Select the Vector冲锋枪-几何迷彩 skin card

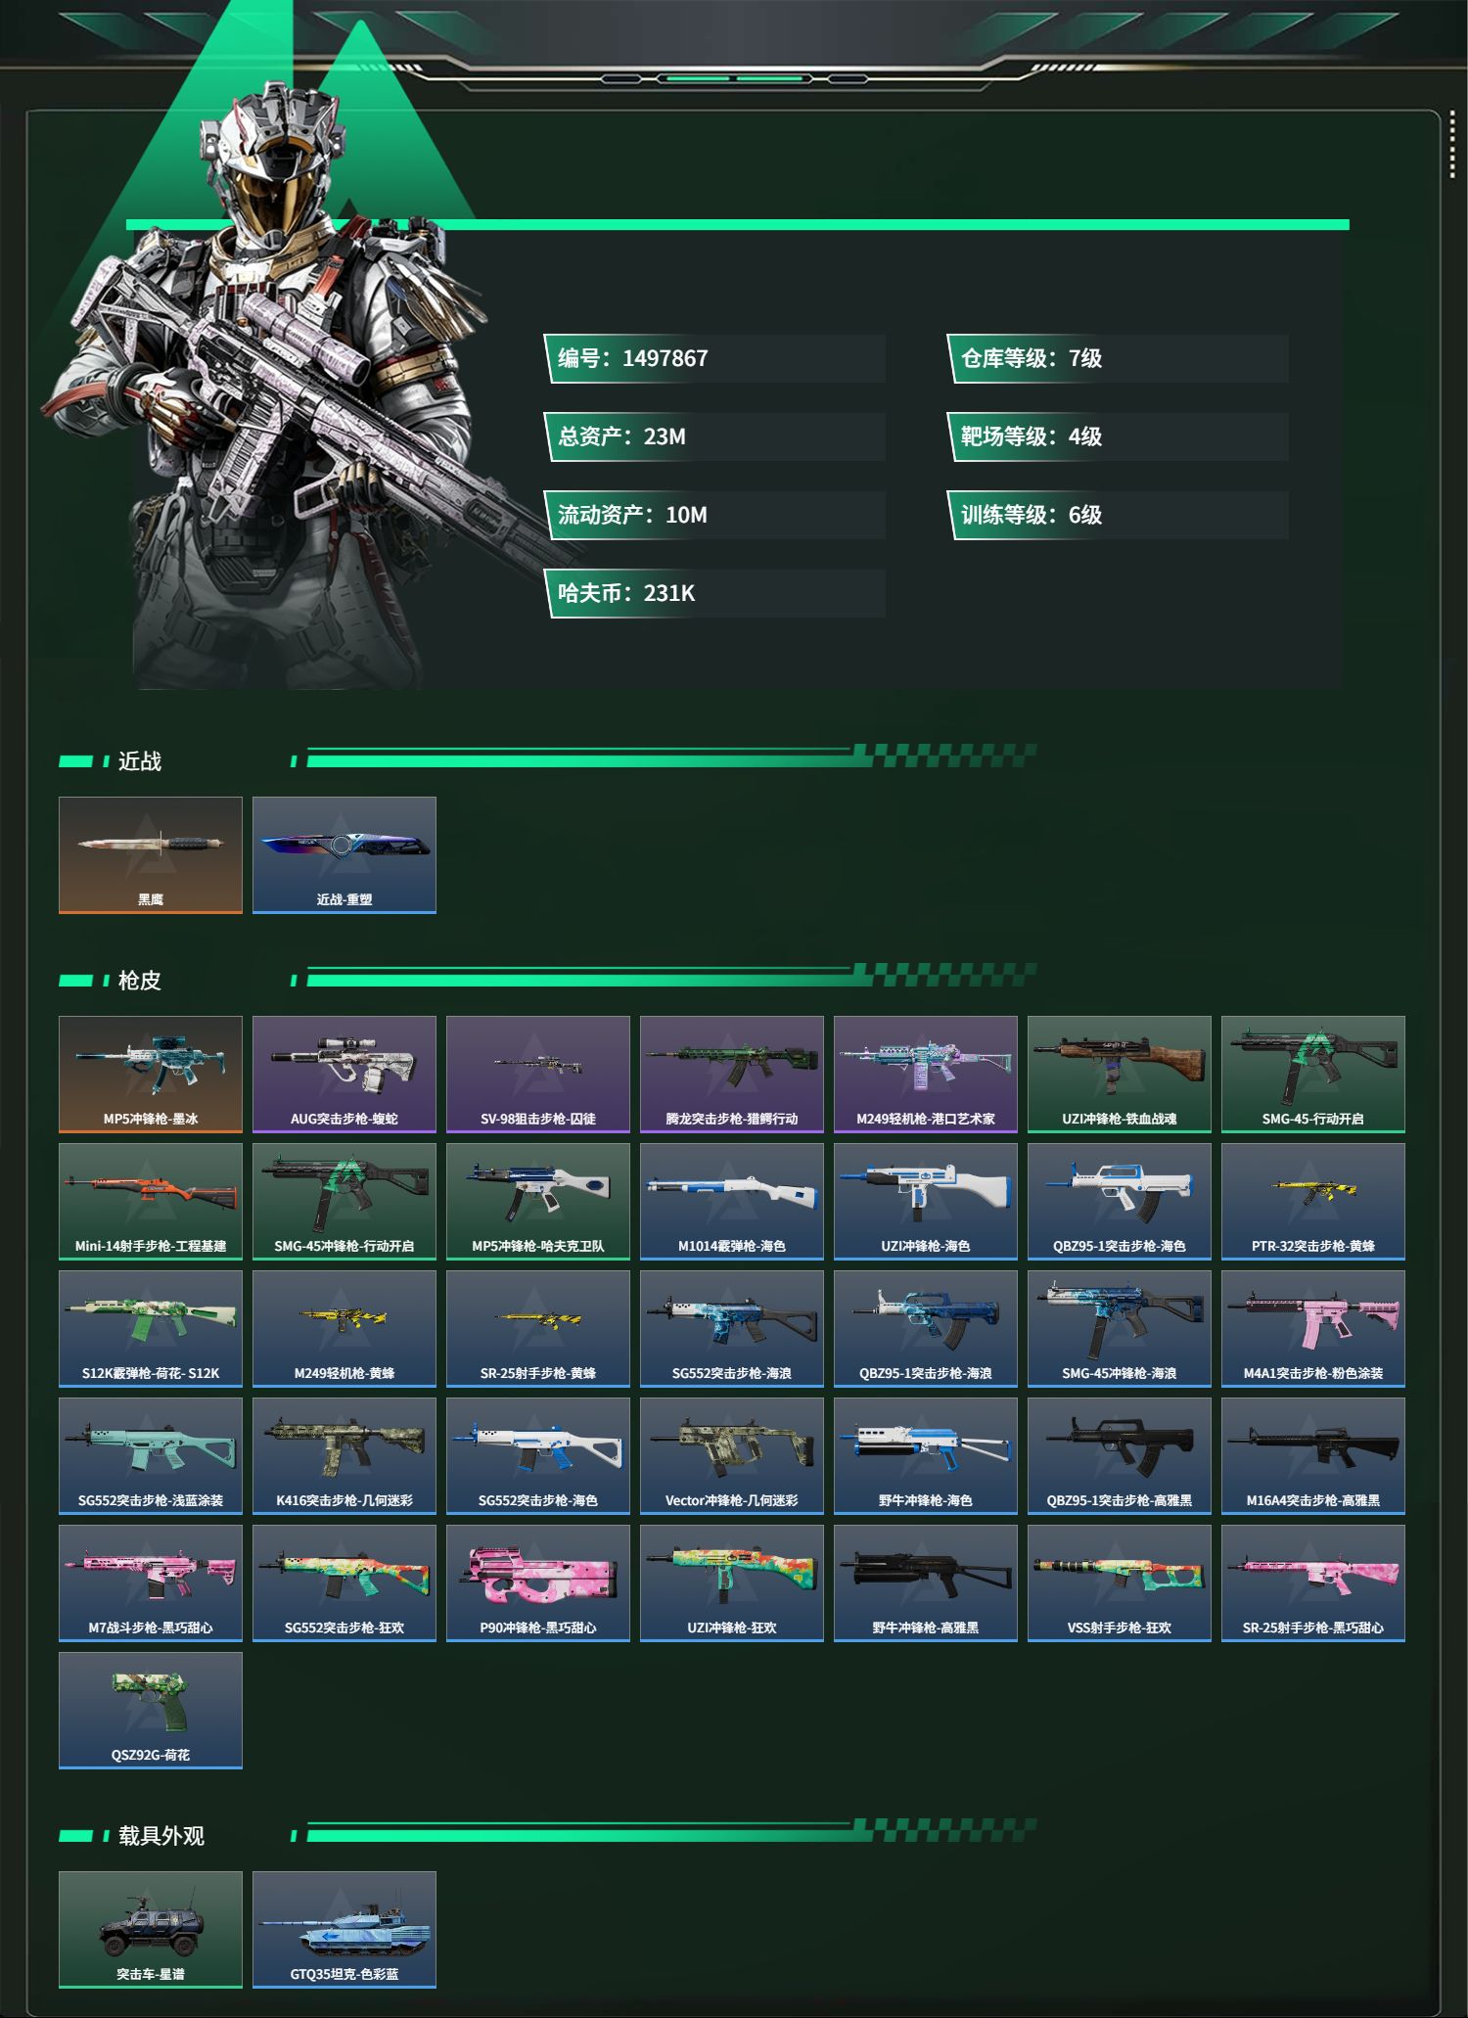pyautogui.click(x=732, y=1456)
